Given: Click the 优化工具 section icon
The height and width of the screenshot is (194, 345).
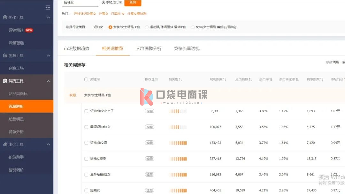Looking at the screenshot, I should click(x=5, y=18).
